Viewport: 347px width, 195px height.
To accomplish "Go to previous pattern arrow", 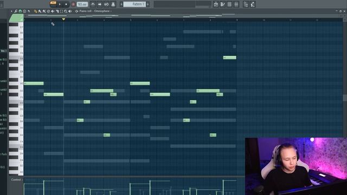I will coord(121,4).
